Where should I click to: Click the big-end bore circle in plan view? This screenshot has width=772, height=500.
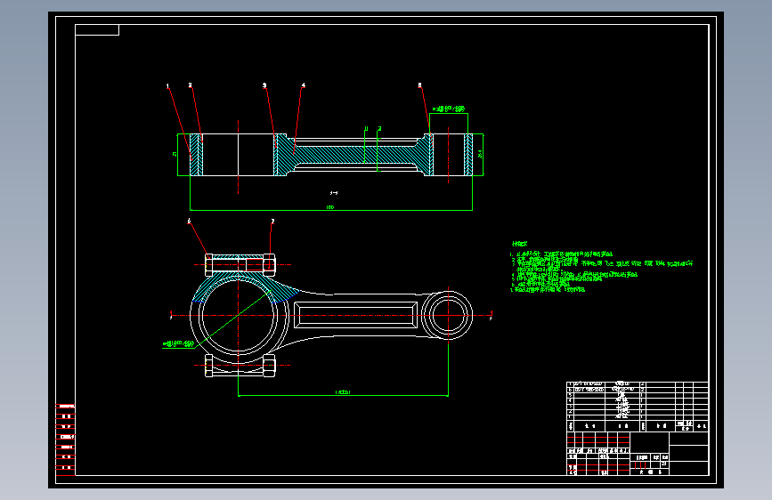tap(239, 316)
